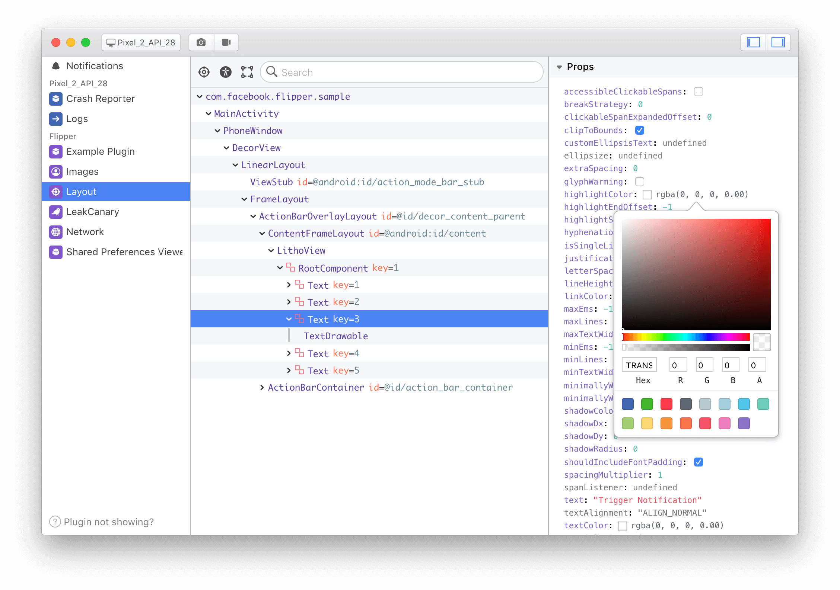
Task: Open the Crash Reporter plugin
Action: 100,99
